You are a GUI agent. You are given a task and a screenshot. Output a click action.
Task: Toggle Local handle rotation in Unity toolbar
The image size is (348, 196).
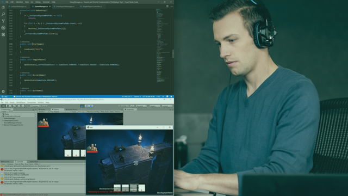[x=43, y=106]
